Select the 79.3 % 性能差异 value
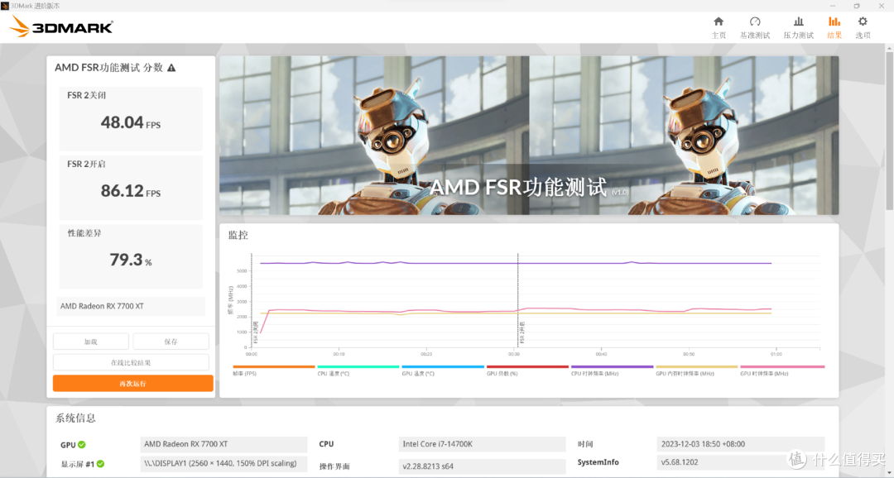 pyautogui.click(x=131, y=260)
